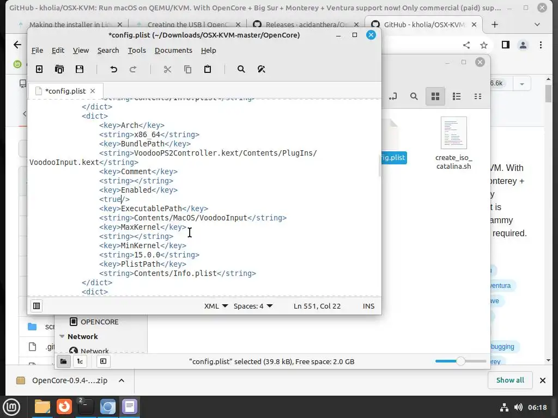Screen dimensions: 558x418
Task: Switch to Creating the USB OpenCore tab
Action: click(x=187, y=24)
